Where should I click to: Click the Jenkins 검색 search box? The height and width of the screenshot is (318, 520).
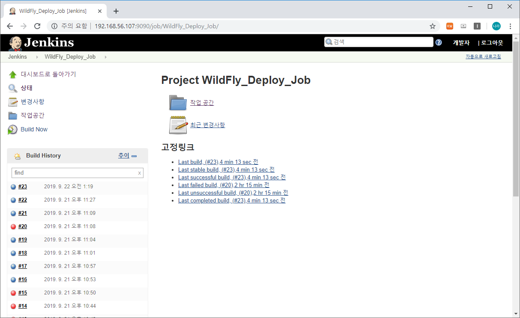pos(379,42)
